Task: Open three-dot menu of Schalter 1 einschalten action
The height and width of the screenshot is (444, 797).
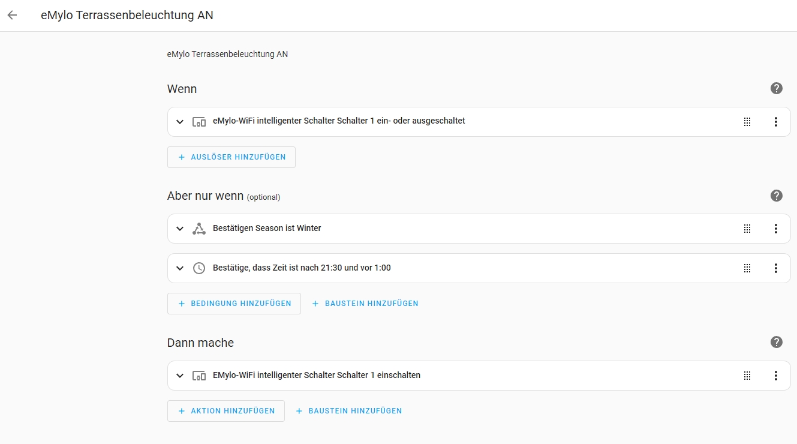Action: (776, 376)
